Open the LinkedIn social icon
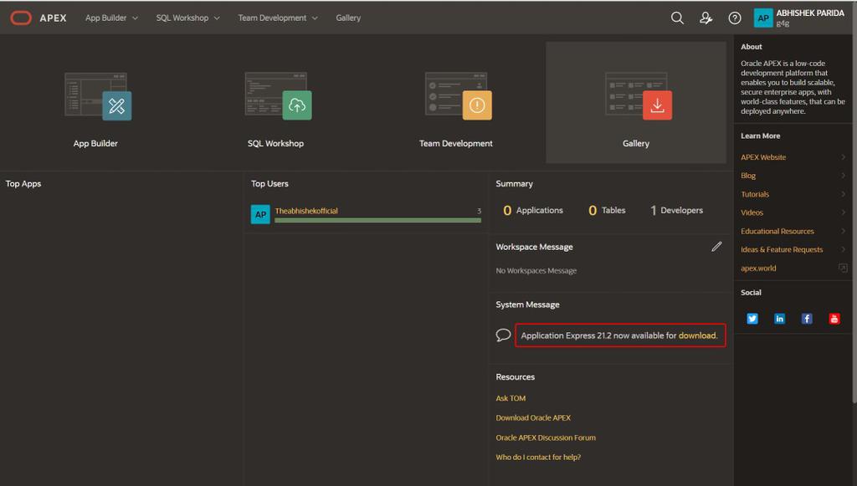The width and height of the screenshot is (857, 486). coord(779,319)
